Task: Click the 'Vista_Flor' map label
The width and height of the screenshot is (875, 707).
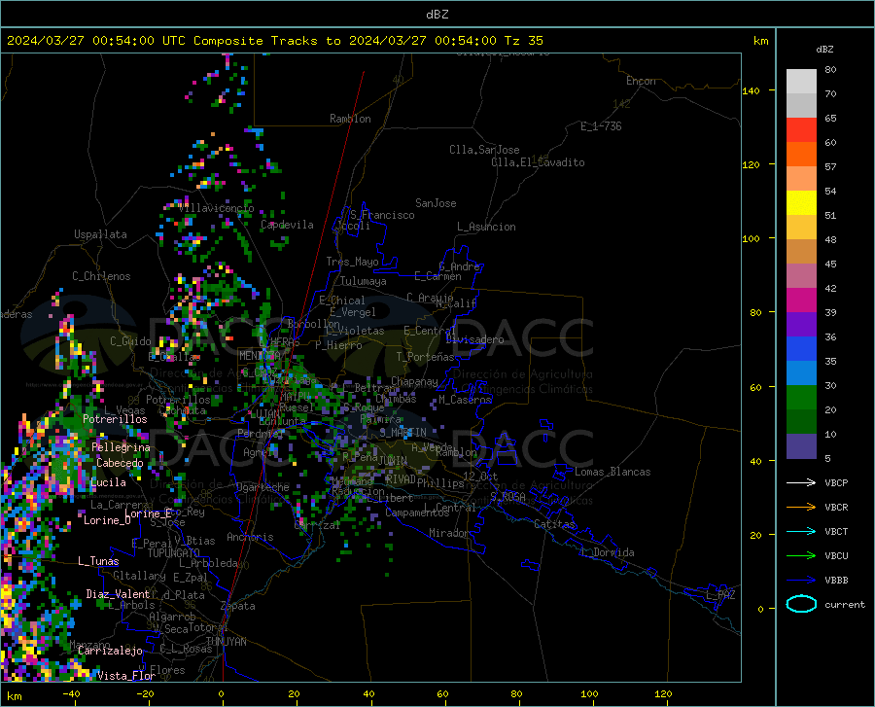Action: 126,676
